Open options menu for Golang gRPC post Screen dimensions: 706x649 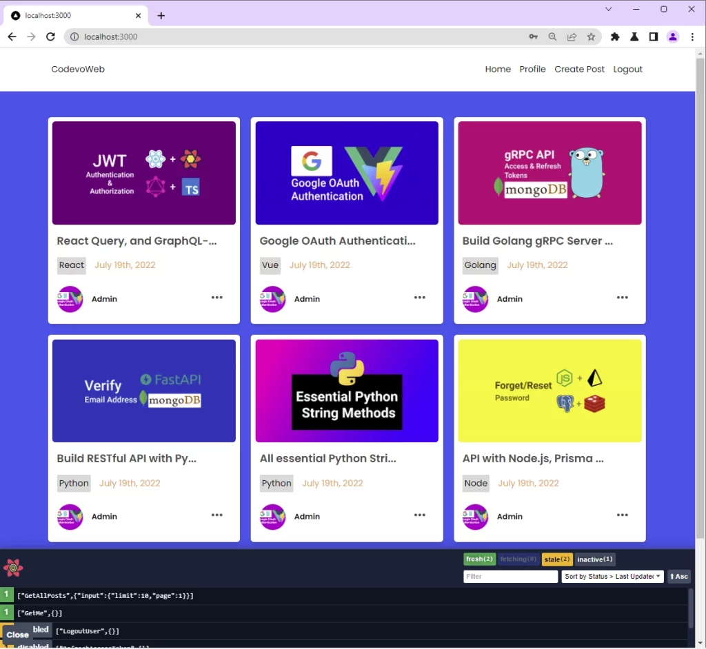pos(623,298)
